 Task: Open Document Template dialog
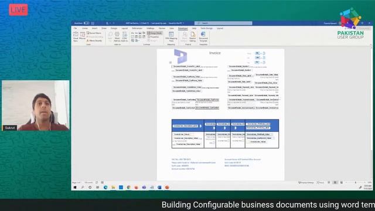[203, 36]
